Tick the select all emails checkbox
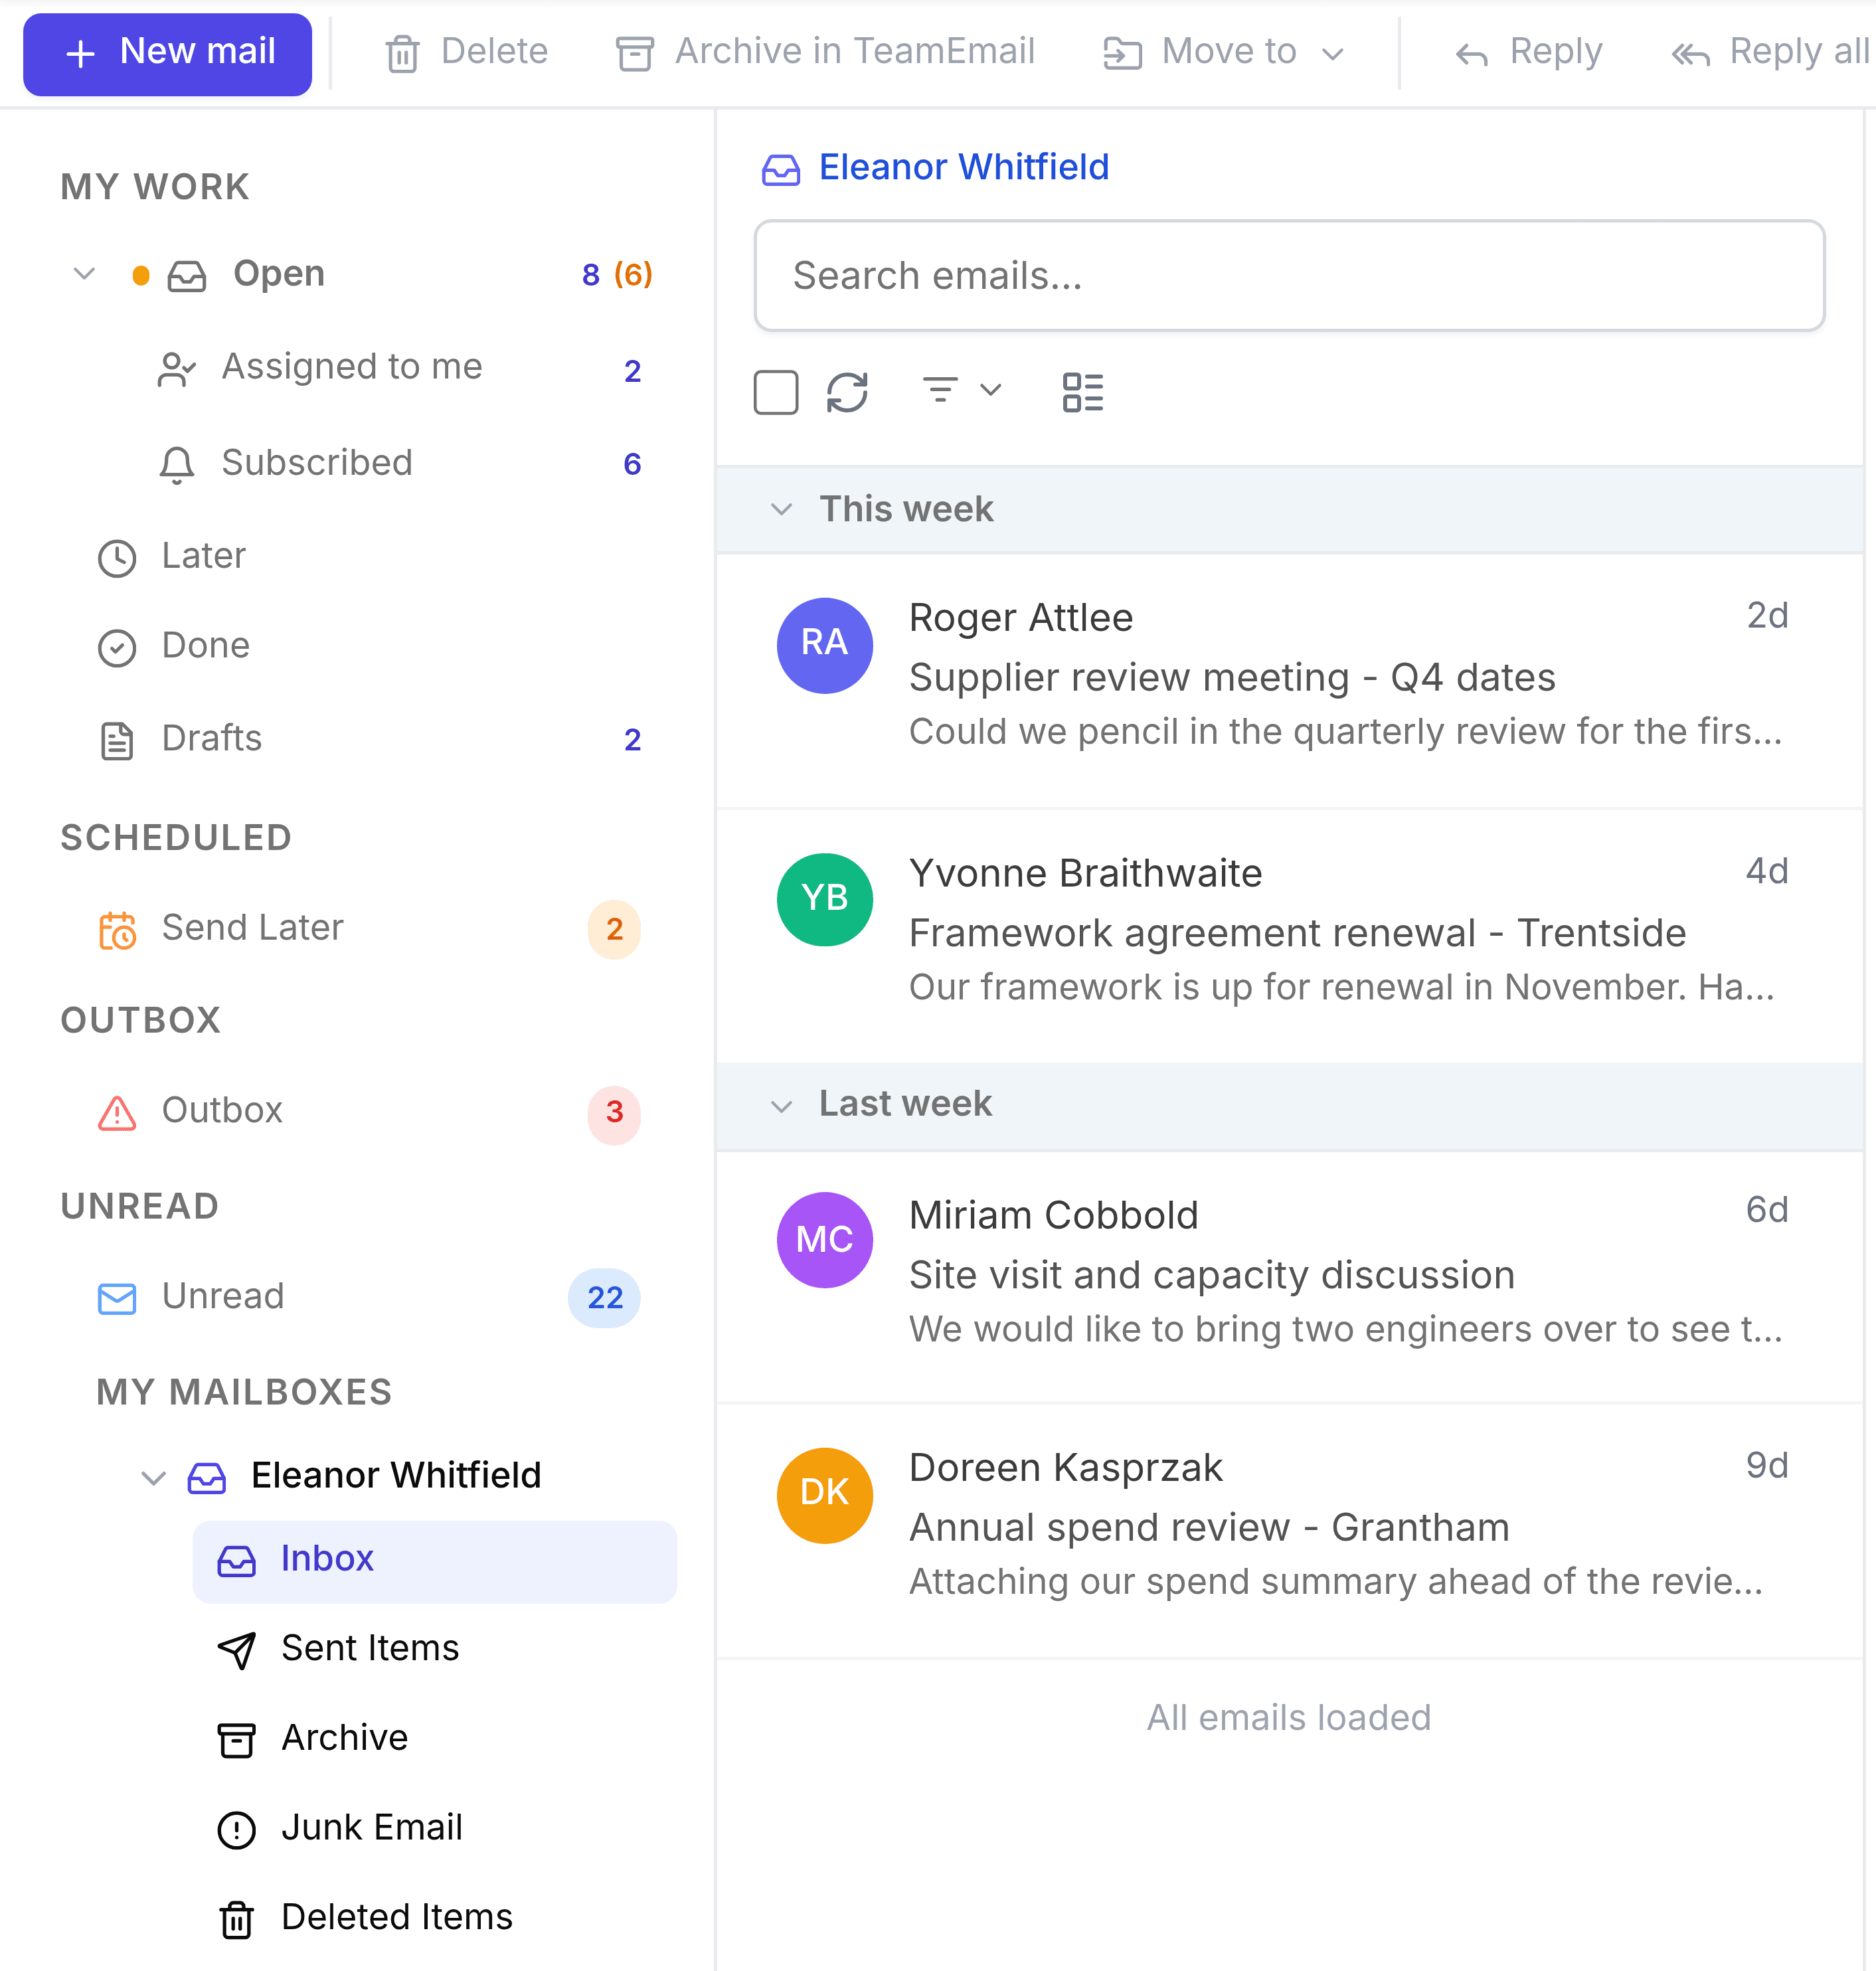Viewport: 1876px width, 1971px height. [x=776, y=392]
